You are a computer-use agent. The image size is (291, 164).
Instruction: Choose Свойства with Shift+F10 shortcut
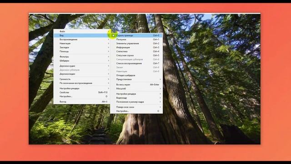82,92
